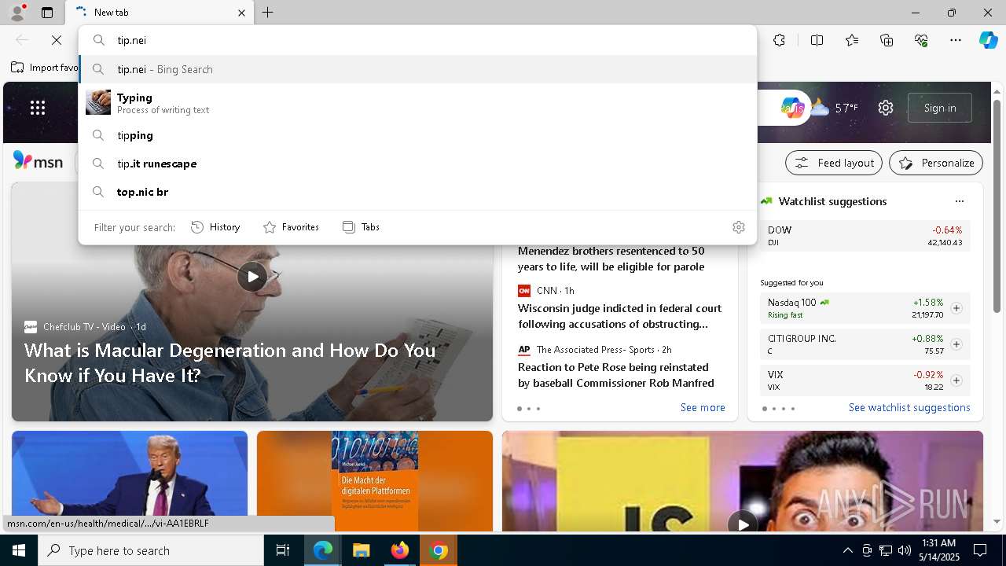Image resolution: width=1006 pixels, height=566 pixels.
Task: Open volume control in system tray
Action: [x=904, y=550]
